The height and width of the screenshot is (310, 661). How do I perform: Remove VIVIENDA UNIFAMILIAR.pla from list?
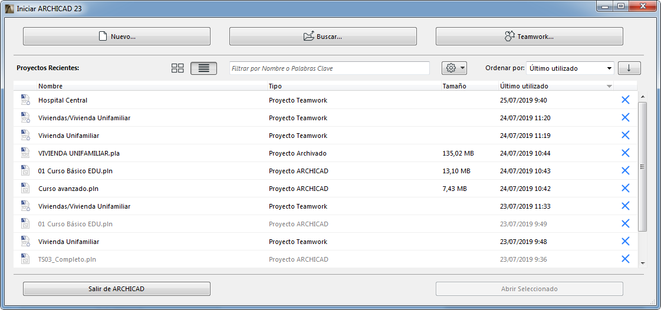625,153
